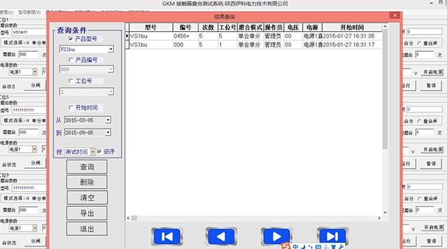Go to the previous record arrow icon

click(221, 237)
